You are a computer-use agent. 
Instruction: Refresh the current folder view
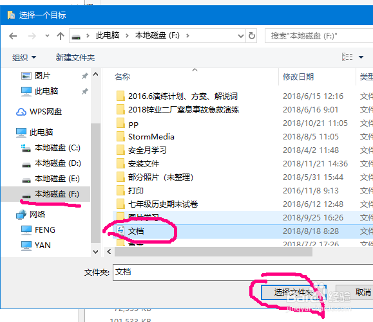coord(251,36)
